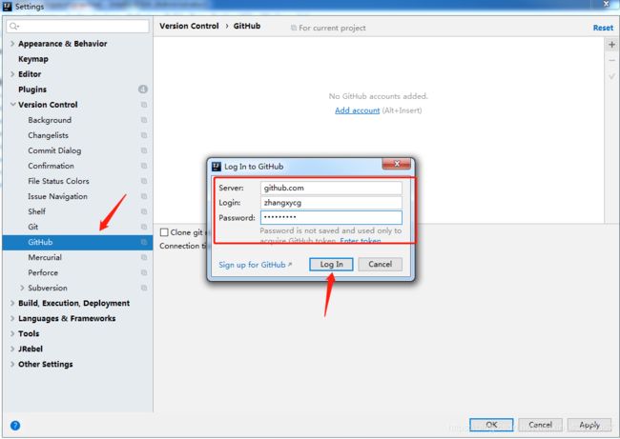Image resolution: width=620 pixels, height=439 pixels.
Task: Click OK in the Settings window
Action: (x=491, y=425)
